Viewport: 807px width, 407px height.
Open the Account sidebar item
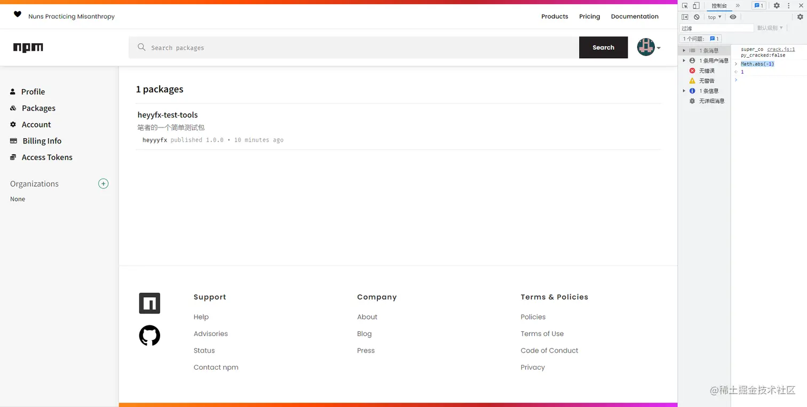(x=36, y=125)
